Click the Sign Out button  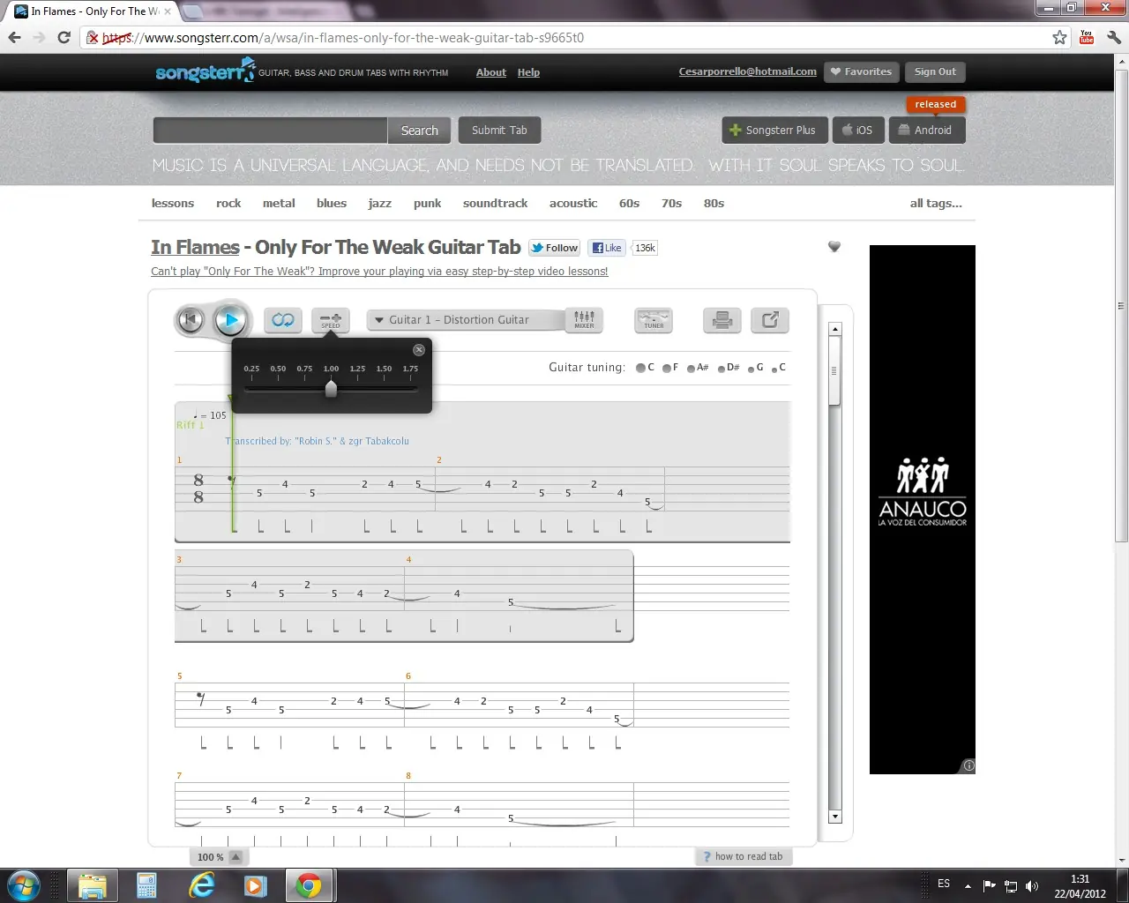click(x=935, y=71)
